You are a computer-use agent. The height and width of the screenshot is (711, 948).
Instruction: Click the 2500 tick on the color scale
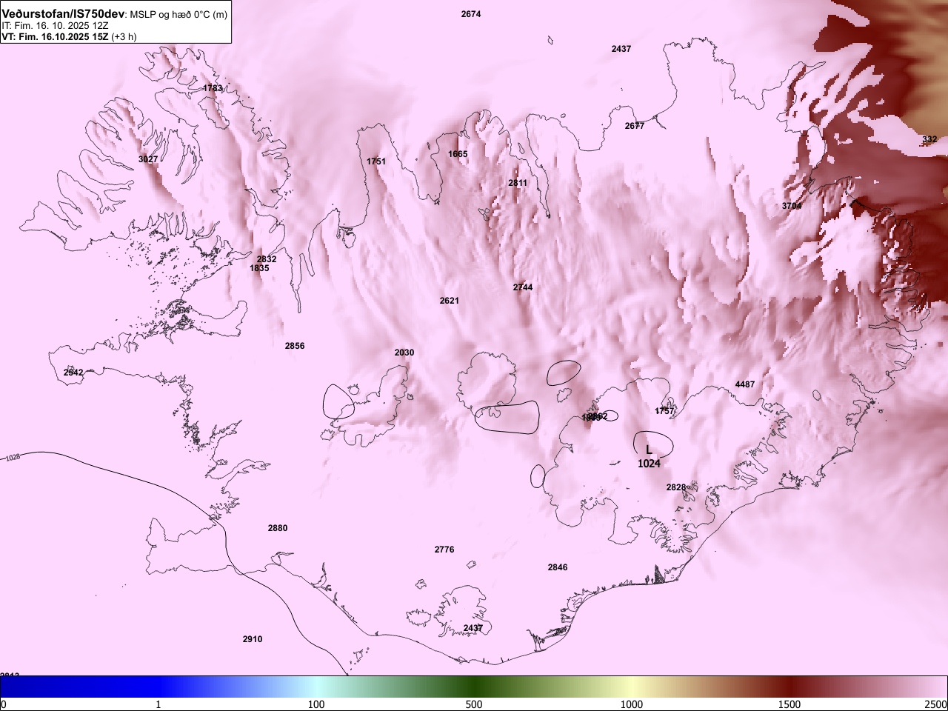click(x=936, y=704)
